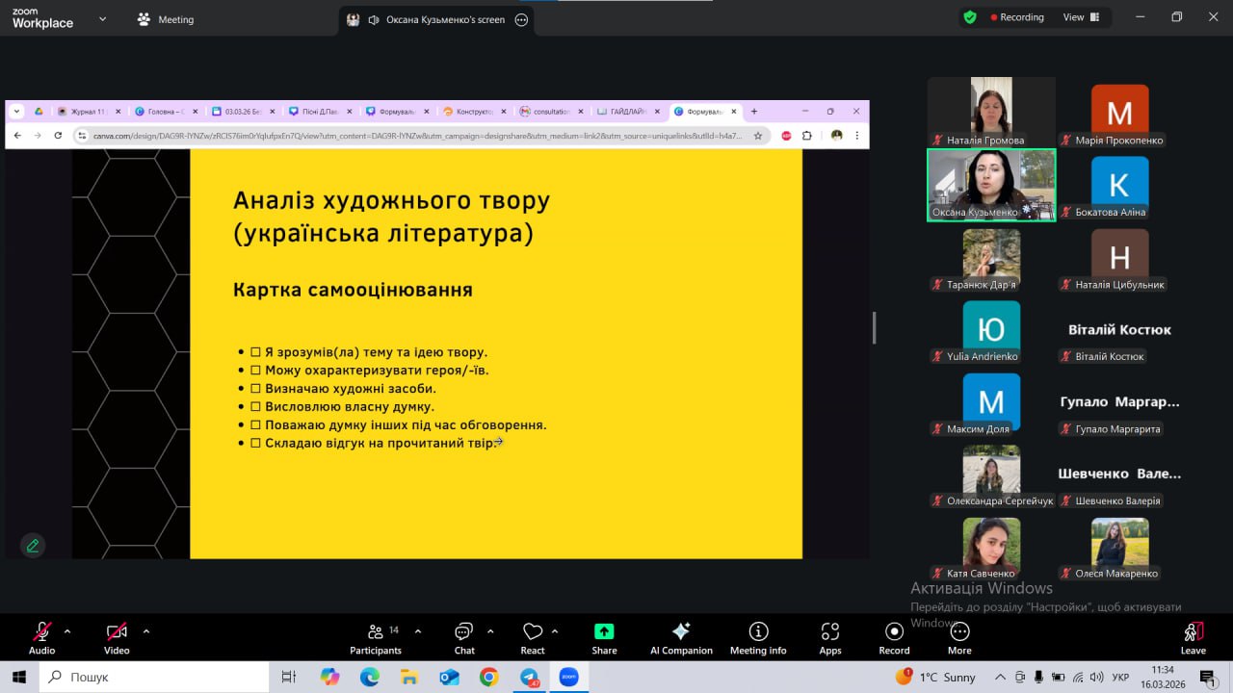This screenshot has height=693, width=1233.
Task: Open the Meeting tab at top
Action: [166, 19]
